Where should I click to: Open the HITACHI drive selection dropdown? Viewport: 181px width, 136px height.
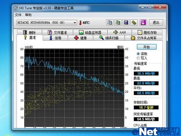pyautogui.click(x=47, y=23)
